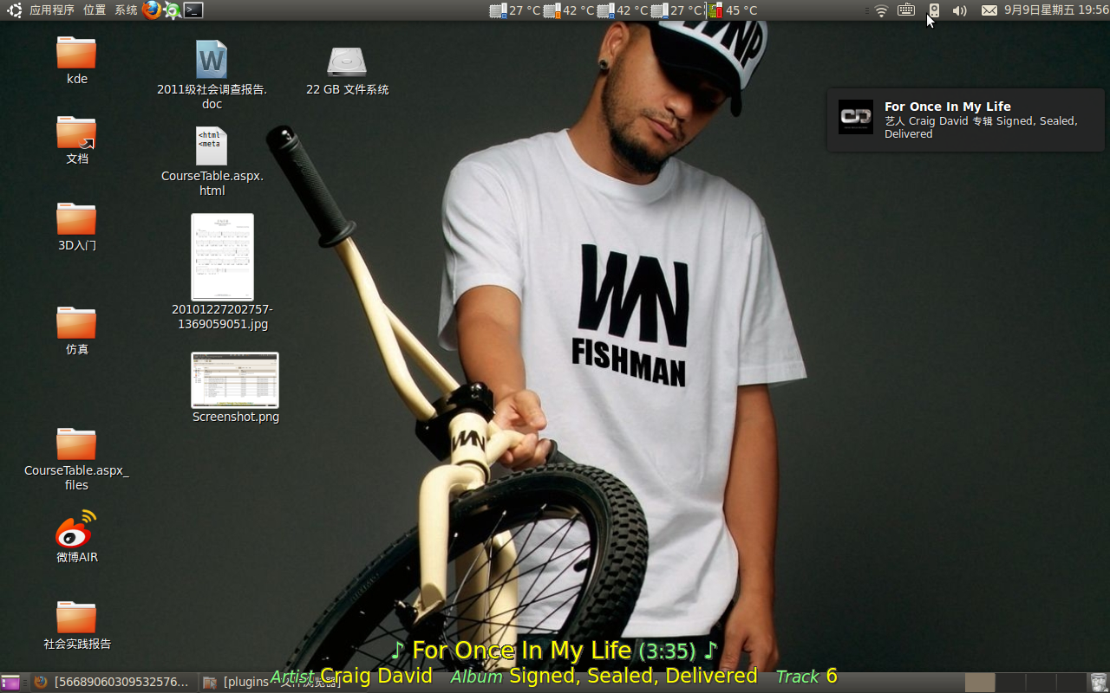Click the Screenshot.png file name label
This screenshot has height=693, width=1110.
click(x=236, y=417)
